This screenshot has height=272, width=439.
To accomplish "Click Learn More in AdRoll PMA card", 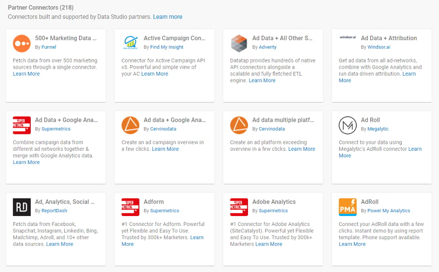I will 352,244.
